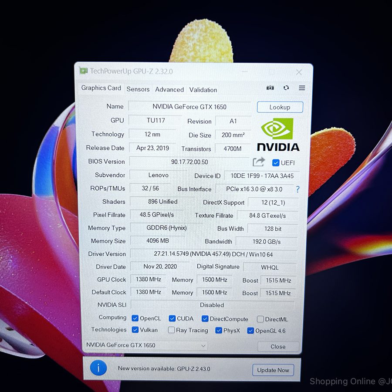The width and height of the screenshot is (392, 392).
Task: Click the GPU field showing TU117
Action: click(155, 121)
